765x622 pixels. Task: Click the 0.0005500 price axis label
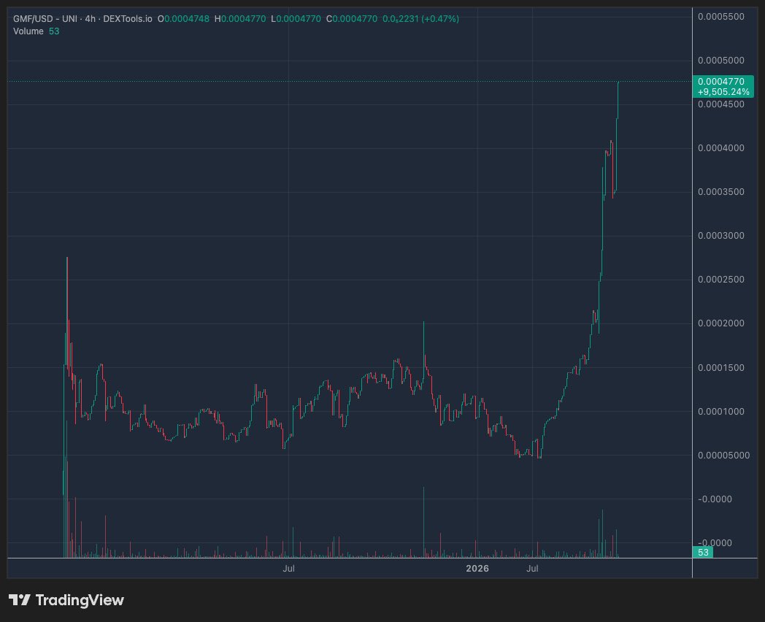(x=721, y=17)
